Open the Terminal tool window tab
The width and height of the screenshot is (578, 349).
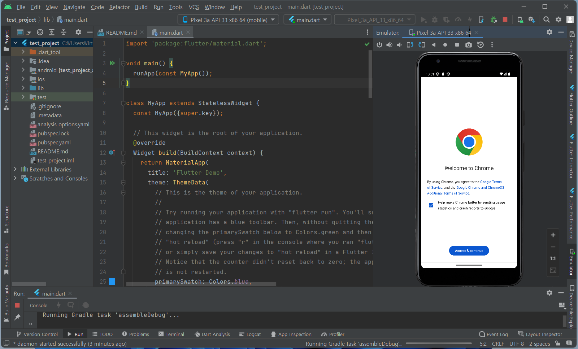(171, 334)
